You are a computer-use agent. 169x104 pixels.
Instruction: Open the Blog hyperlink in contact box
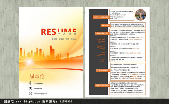[118, 17]
